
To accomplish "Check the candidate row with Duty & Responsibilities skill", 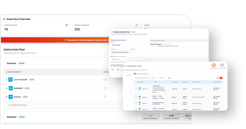I will (x=136, y=103).
